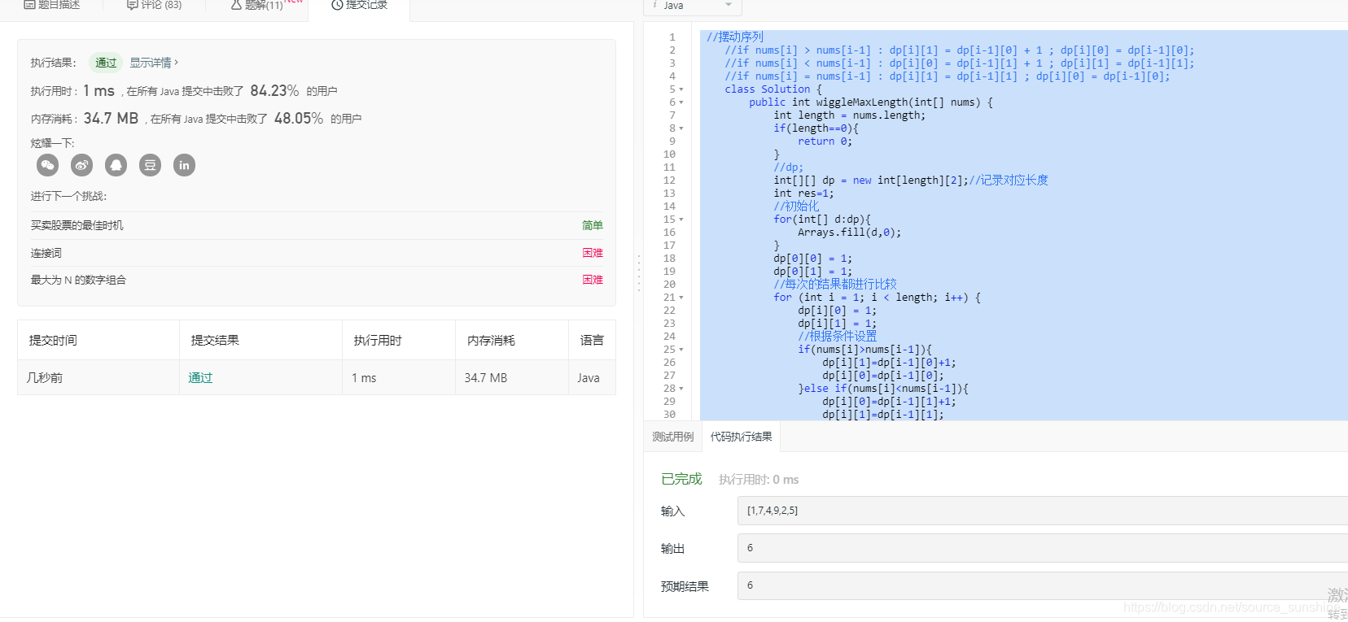Viewport: 1348px width, 622px height.
Task: Click the 通过 status badge
Action: 105,63
